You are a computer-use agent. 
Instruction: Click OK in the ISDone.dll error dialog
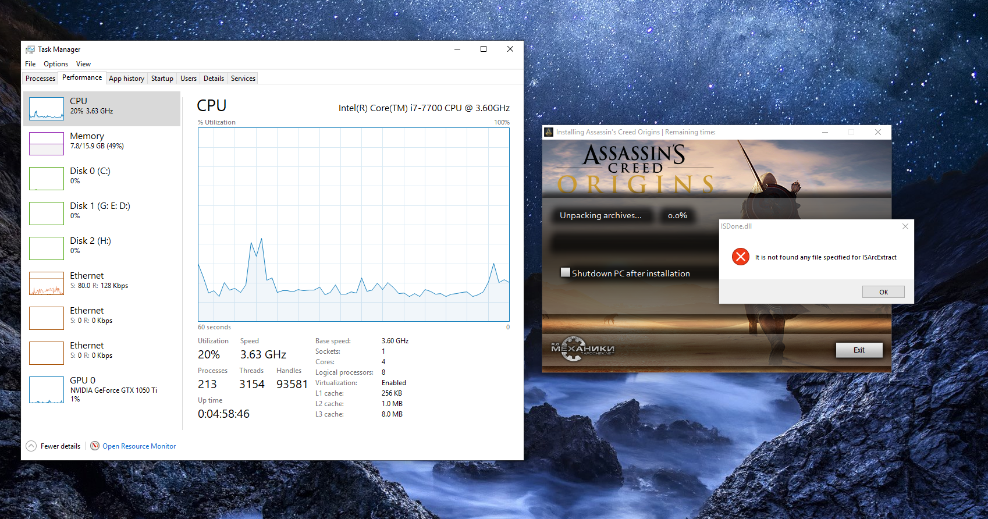(883, 292)
